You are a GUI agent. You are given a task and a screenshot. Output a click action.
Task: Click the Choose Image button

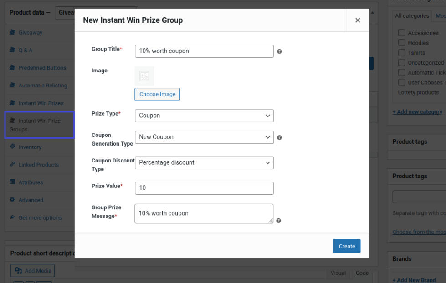coord(157,94)
